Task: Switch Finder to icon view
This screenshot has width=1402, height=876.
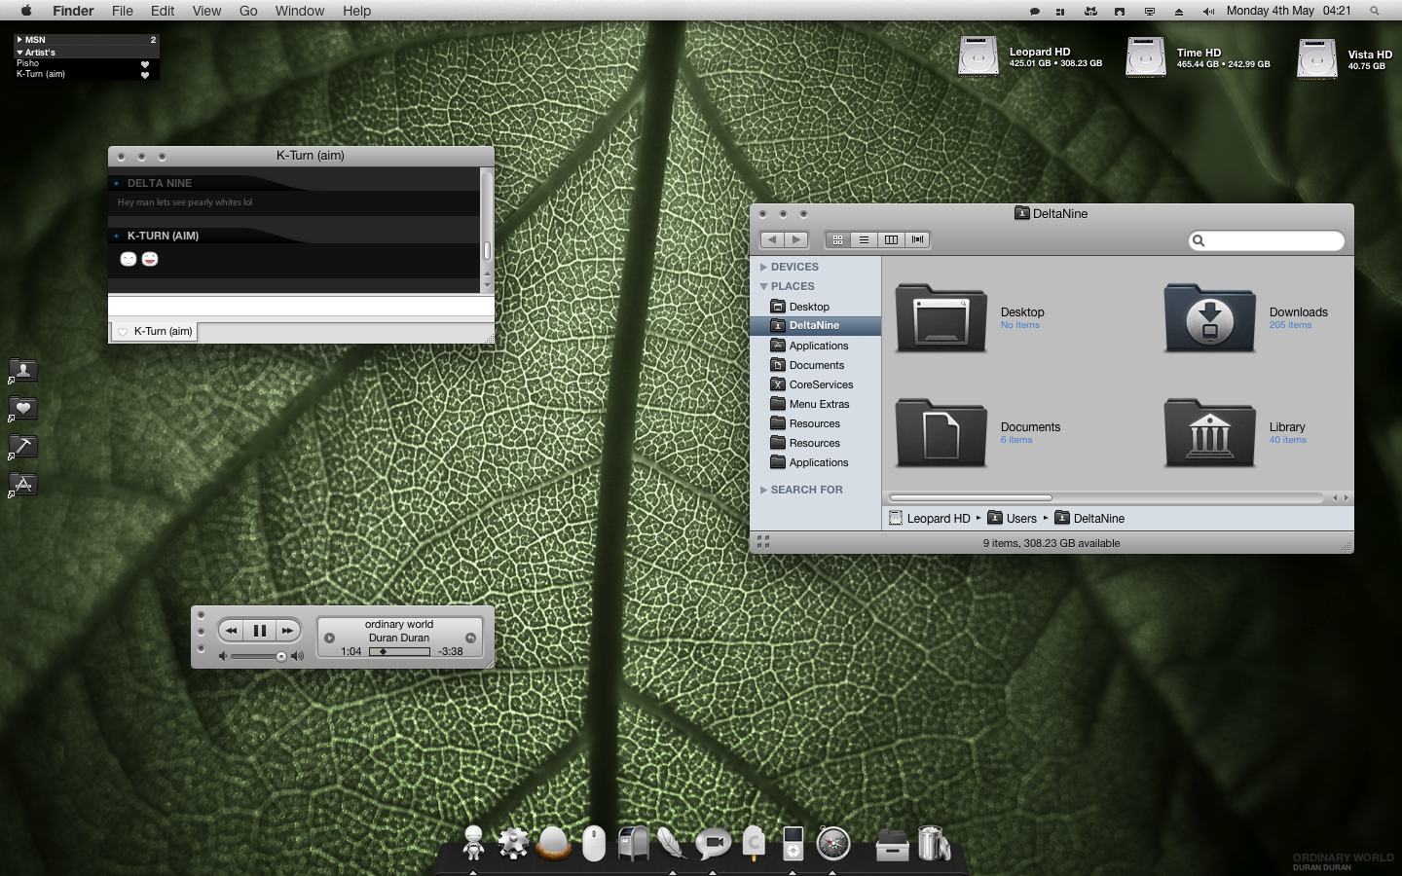Action: pyautogui.click(x=837, y=239)
